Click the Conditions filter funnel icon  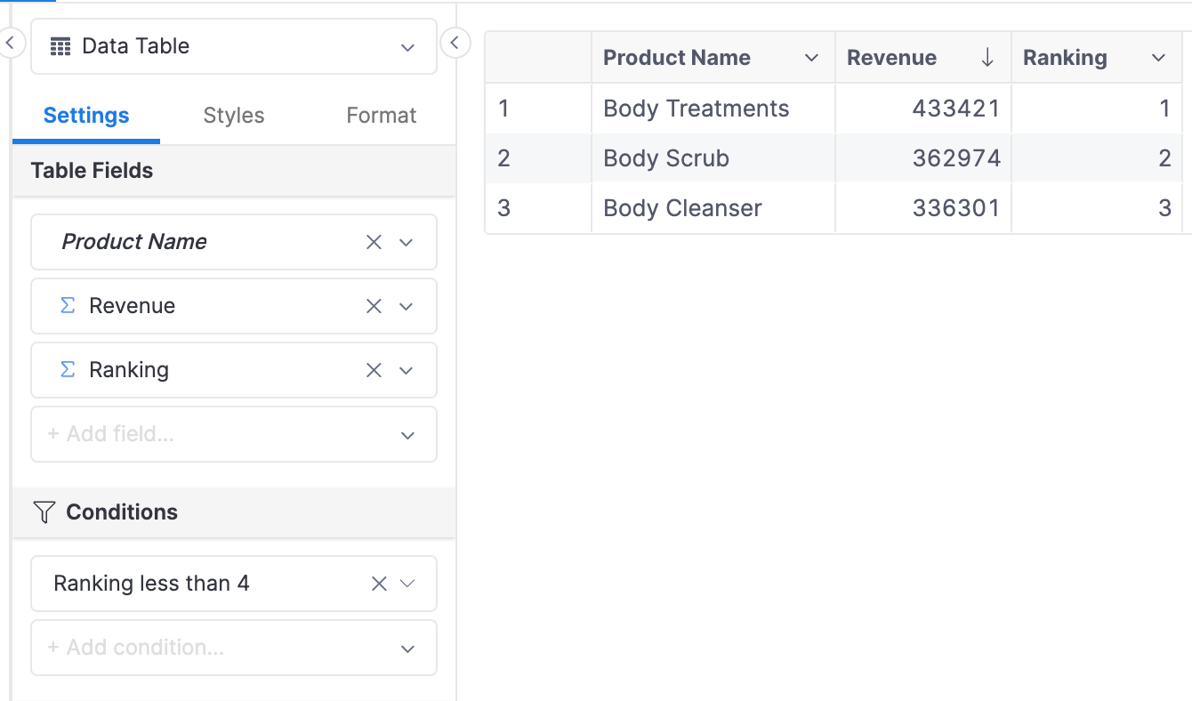coord(44,512)
